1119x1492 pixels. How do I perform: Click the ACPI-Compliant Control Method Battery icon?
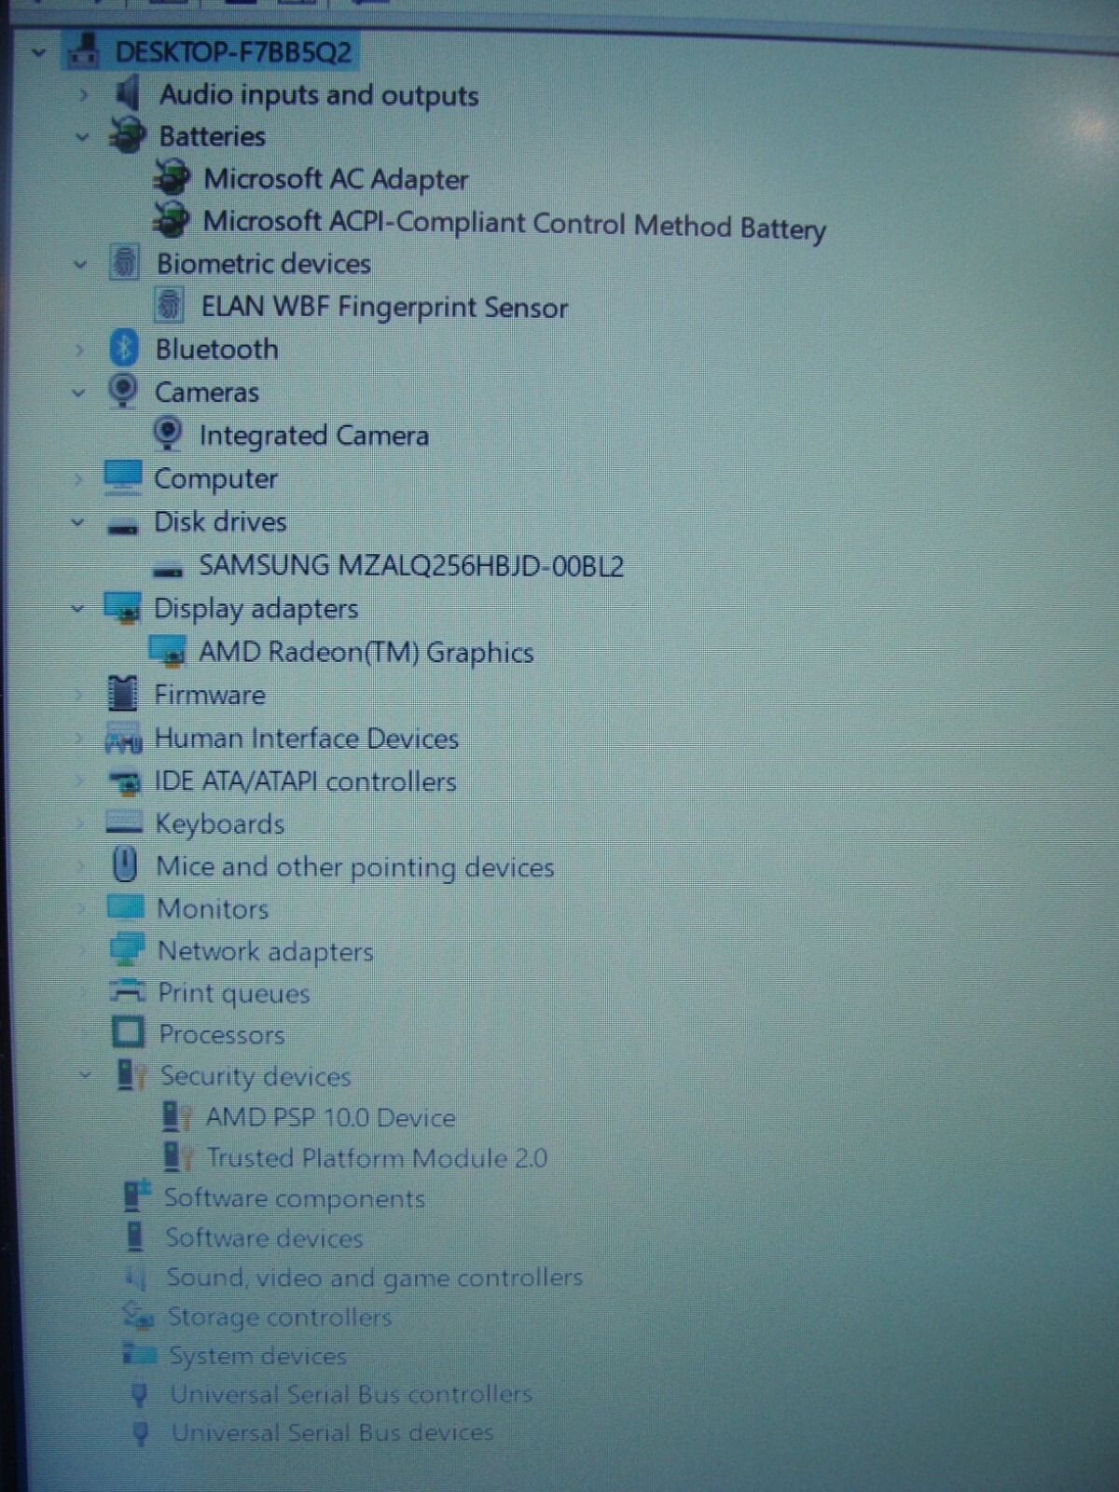pos(171,219)
